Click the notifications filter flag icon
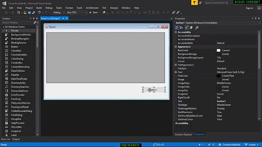 coord(194,2)
